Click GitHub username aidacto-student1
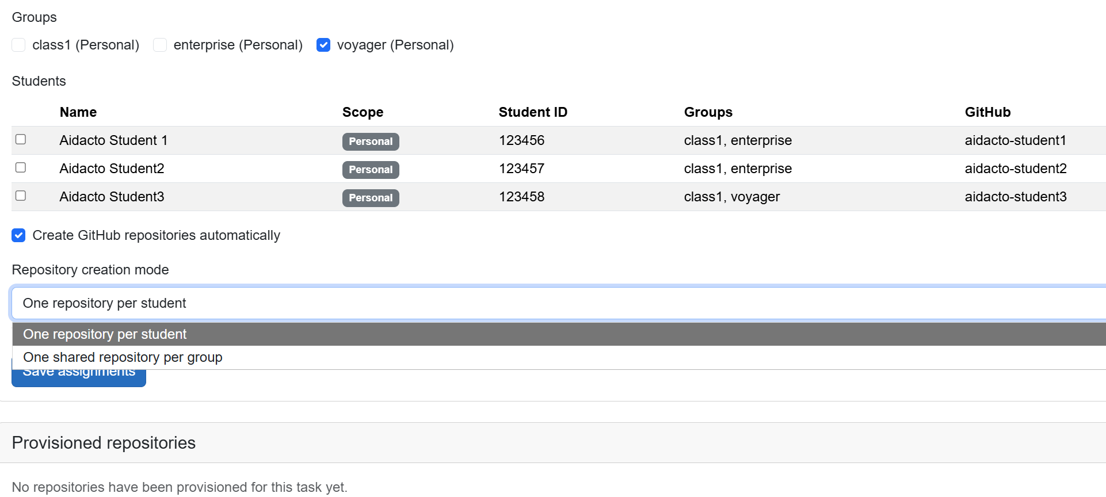The image size is (1106, 497). [1016, 140]
